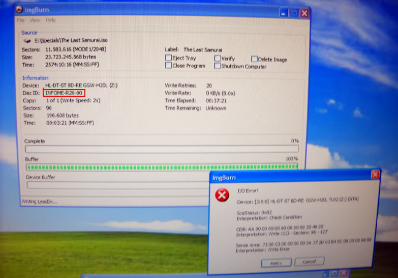Close the ImgBurn main window
The height and width of the screenshot is (278, 398).
304,13
